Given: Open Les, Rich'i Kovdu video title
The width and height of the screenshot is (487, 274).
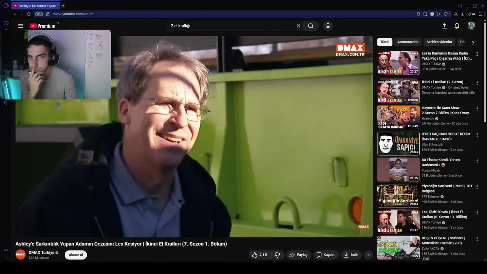Looking at the screenshot, I should [x=444, y=214].
